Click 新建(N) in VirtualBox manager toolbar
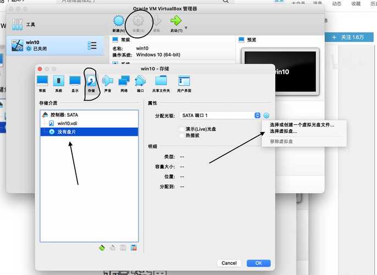 click(x=119, y=24)
